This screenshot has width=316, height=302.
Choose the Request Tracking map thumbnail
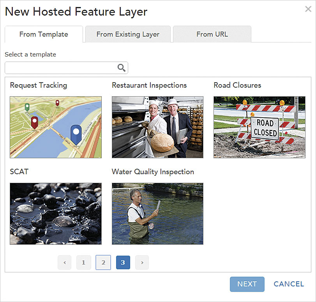[x=56, y=127]
